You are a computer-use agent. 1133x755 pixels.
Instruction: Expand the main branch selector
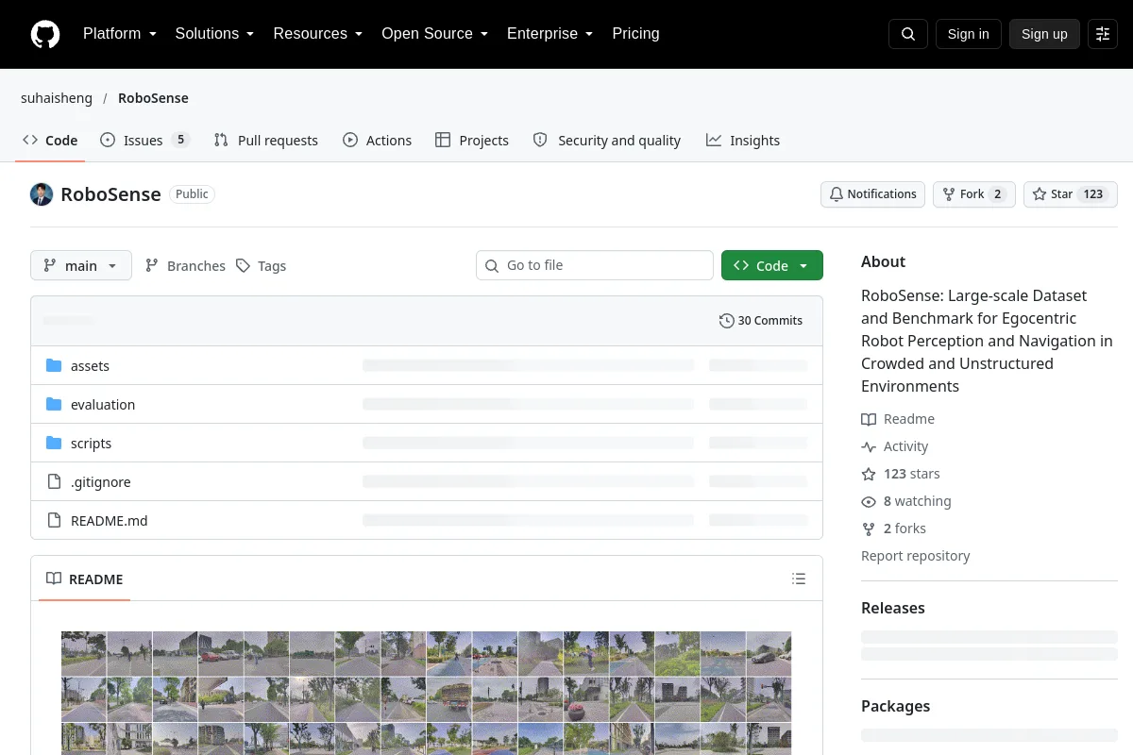tap(81, 266)
